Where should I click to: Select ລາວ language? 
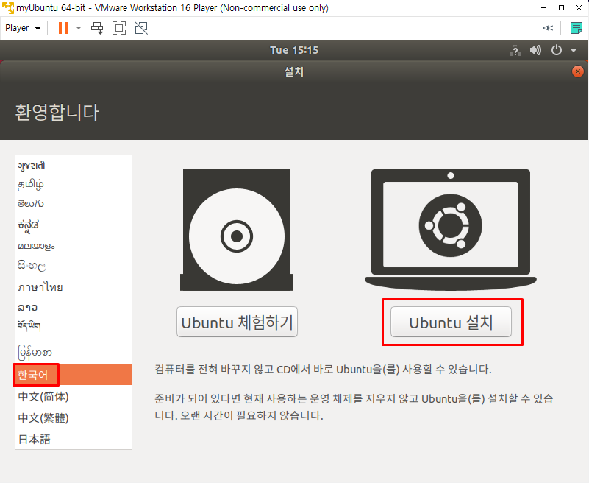tap(74, 307)
